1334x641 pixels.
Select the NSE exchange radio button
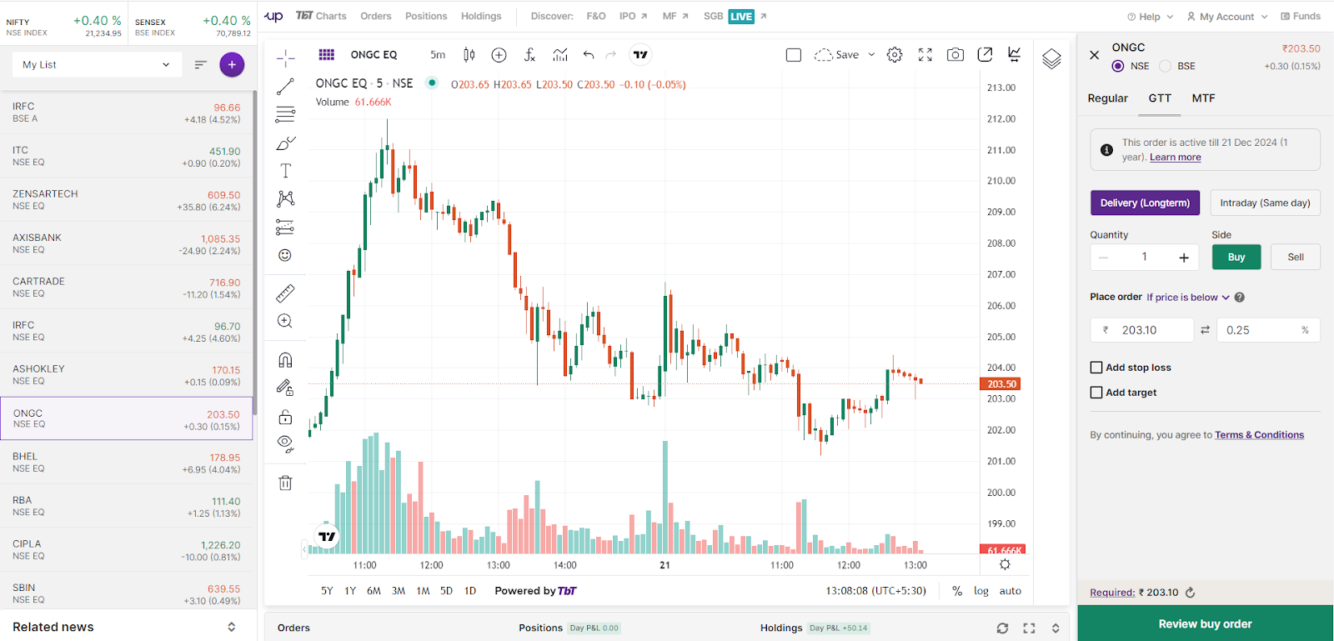pos(1118,66)
